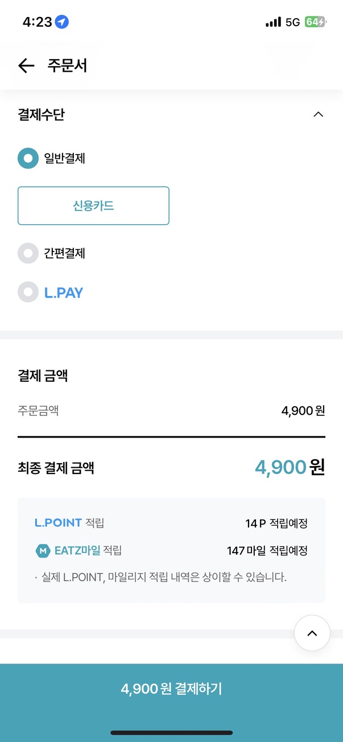Tap the EATZ mile hexagon M icon
Screen dimensions: 343x742
42,551
